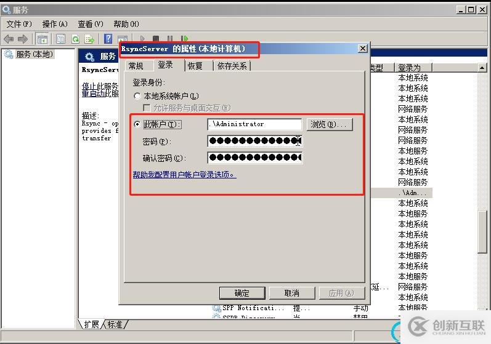
Task: Click the Back arrow toolbar icon
Action: point(9,39)
